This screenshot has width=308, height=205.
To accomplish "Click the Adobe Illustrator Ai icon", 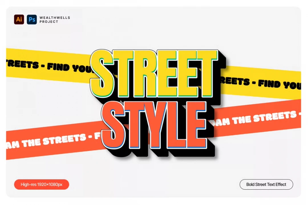I will (19, 19).
